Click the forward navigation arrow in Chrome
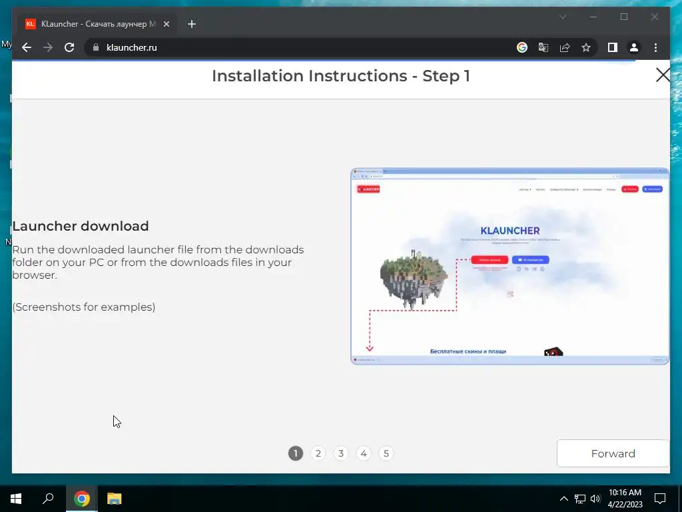 tap(48, 47)
